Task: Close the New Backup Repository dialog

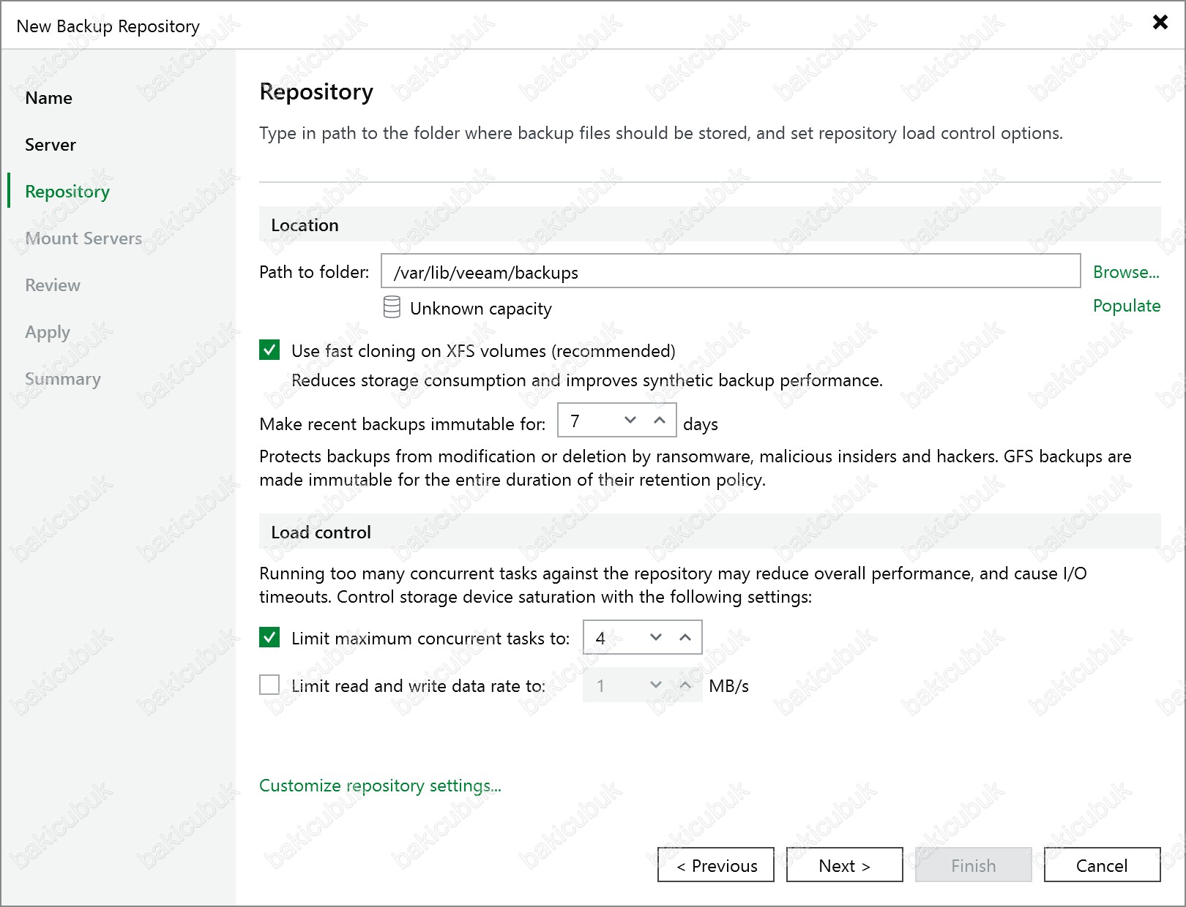Action: (x=1160, y=22)
